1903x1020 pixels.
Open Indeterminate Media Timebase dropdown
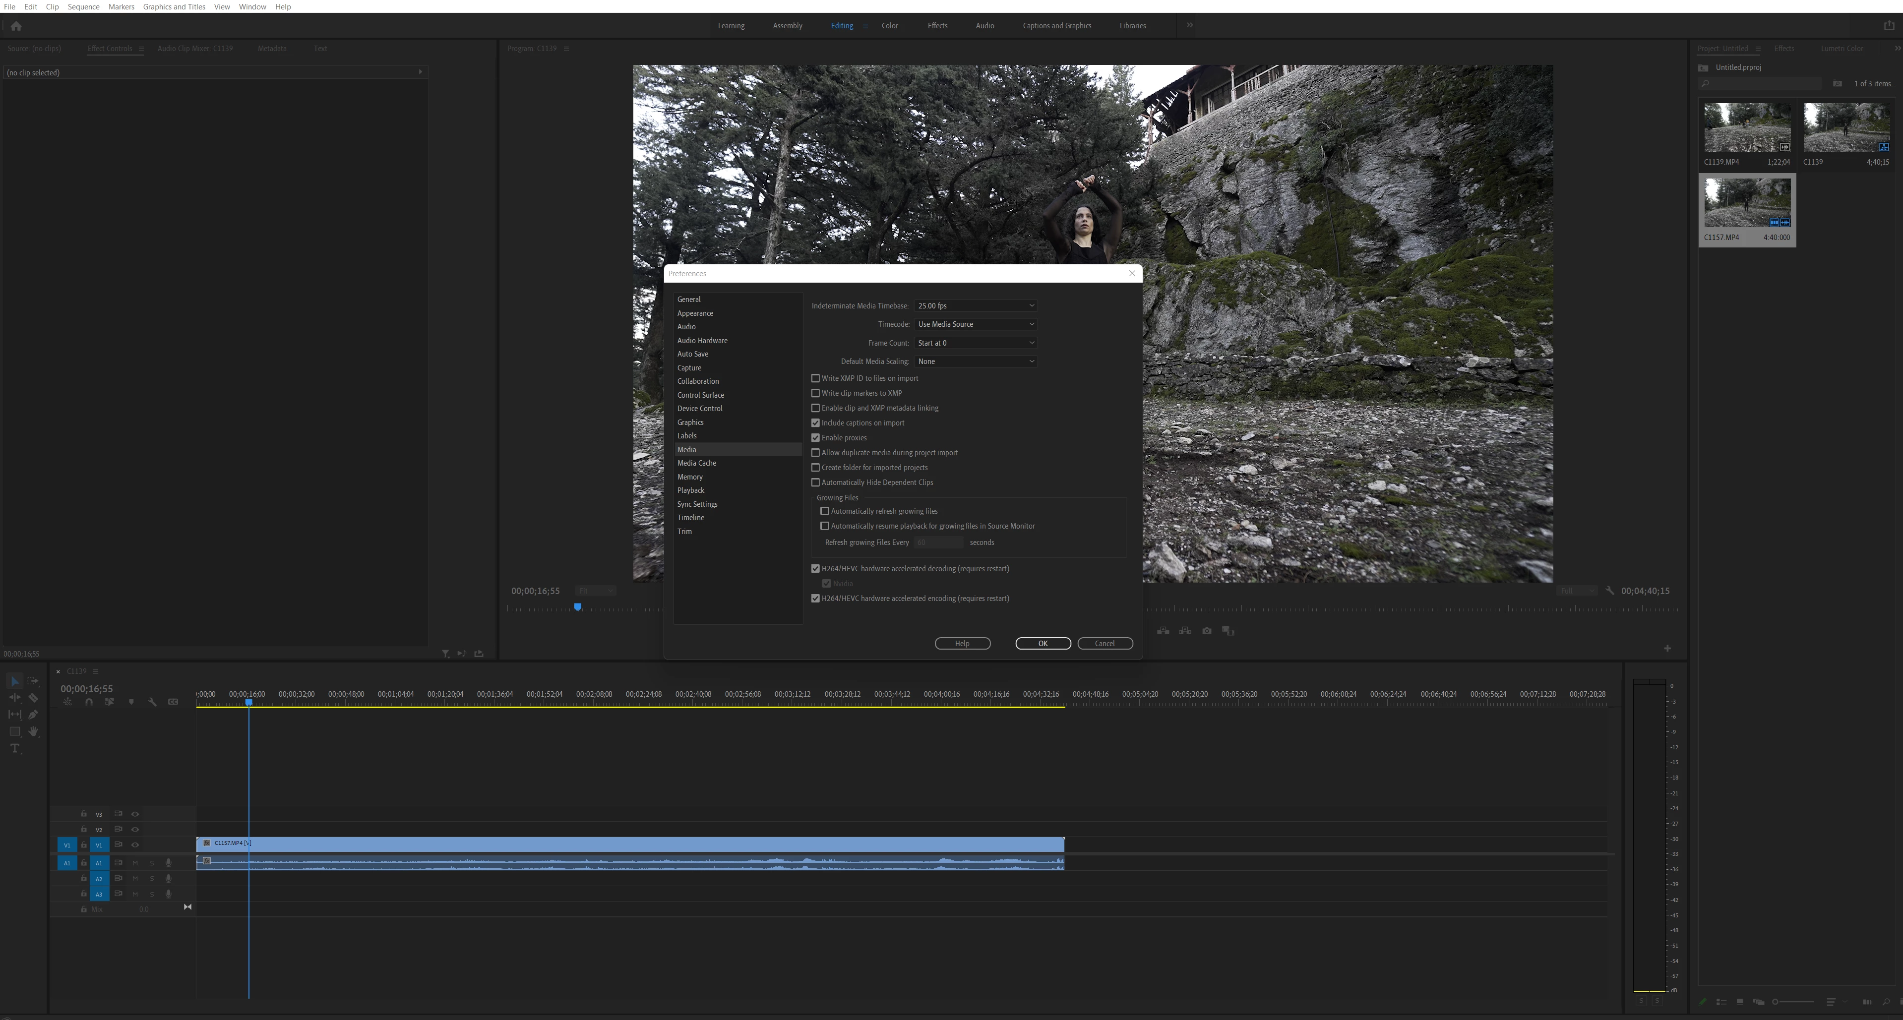point(975,306)
